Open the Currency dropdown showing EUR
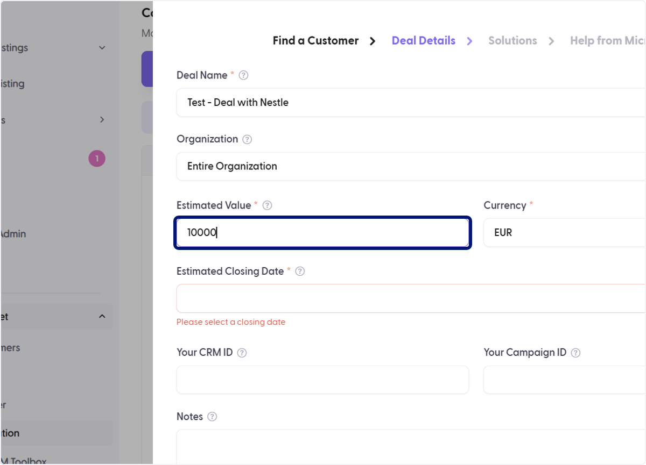Viewport: 646px width, 465px height. pyautogui.click(x=565, y=233)
